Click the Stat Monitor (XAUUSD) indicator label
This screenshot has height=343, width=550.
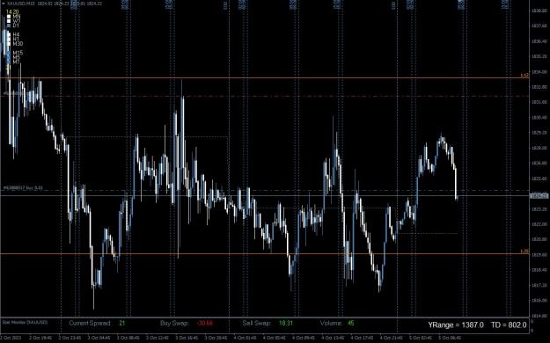click(25, 322)
